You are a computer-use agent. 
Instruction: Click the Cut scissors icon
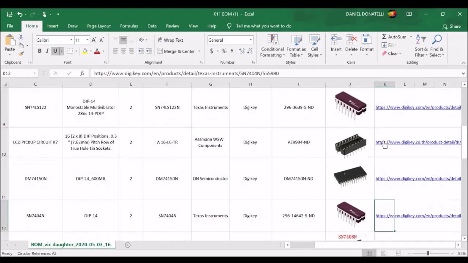tap(21, 37)
